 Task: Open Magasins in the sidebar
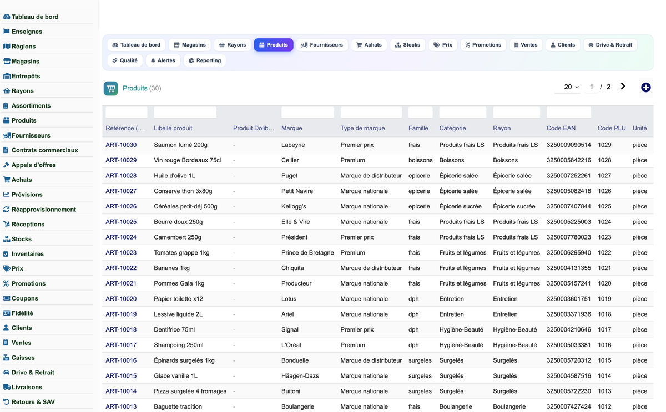[21, 61]
